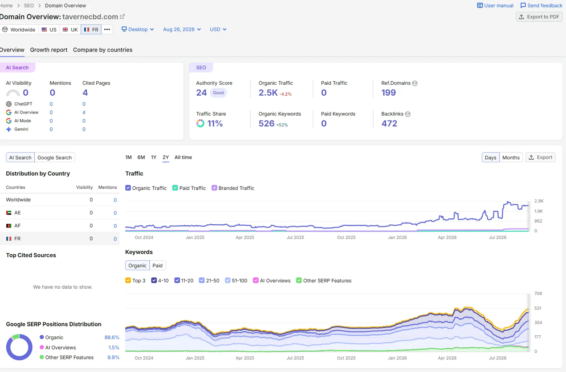Click the UK flag icon

[65, 29]
